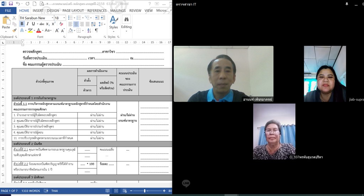Image resolution: width=364 pixels, height=196 pixels.
Task: Switch to Print Layout view
Action: click(x=116, y=191)
